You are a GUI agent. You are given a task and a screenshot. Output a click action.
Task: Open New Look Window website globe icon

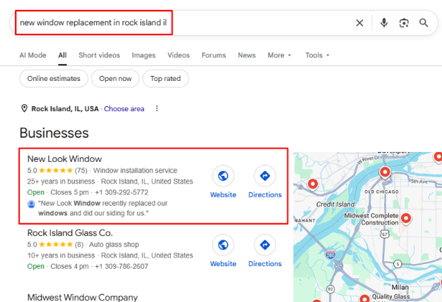[x=223, y=176]
